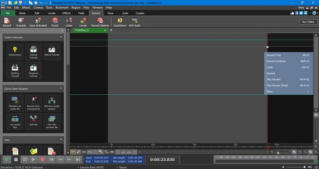
Task: Open Record Options
Action: 100,22
